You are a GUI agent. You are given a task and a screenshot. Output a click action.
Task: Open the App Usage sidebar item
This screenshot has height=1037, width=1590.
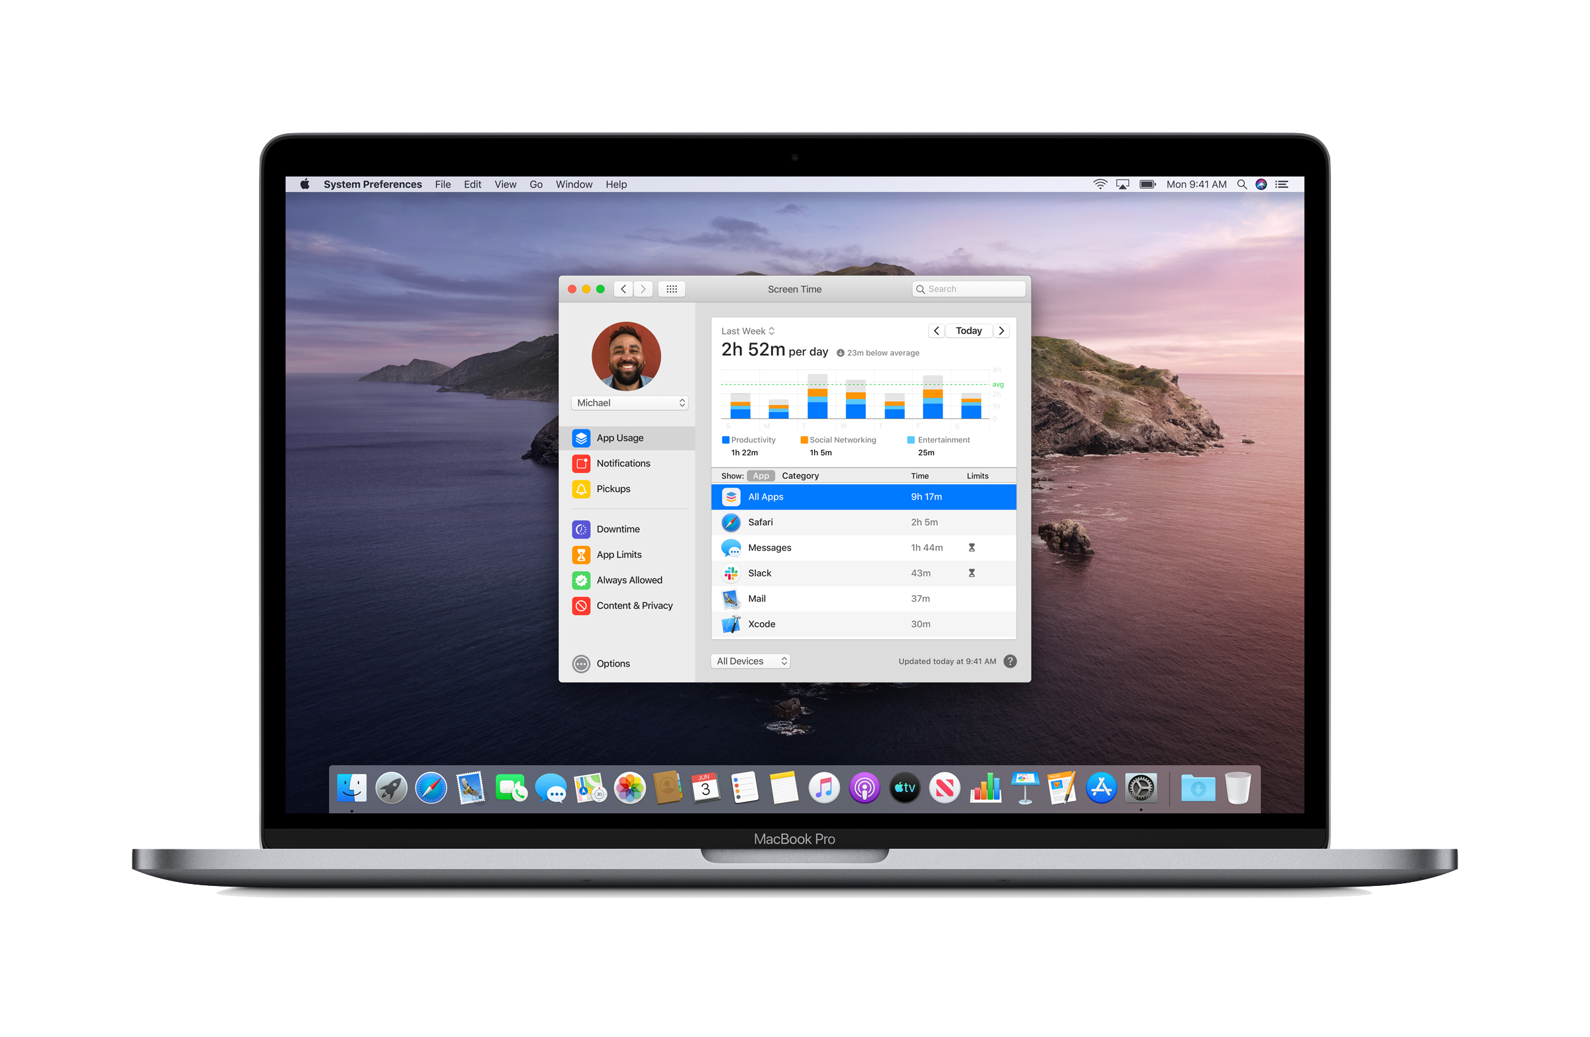(627, 437)
